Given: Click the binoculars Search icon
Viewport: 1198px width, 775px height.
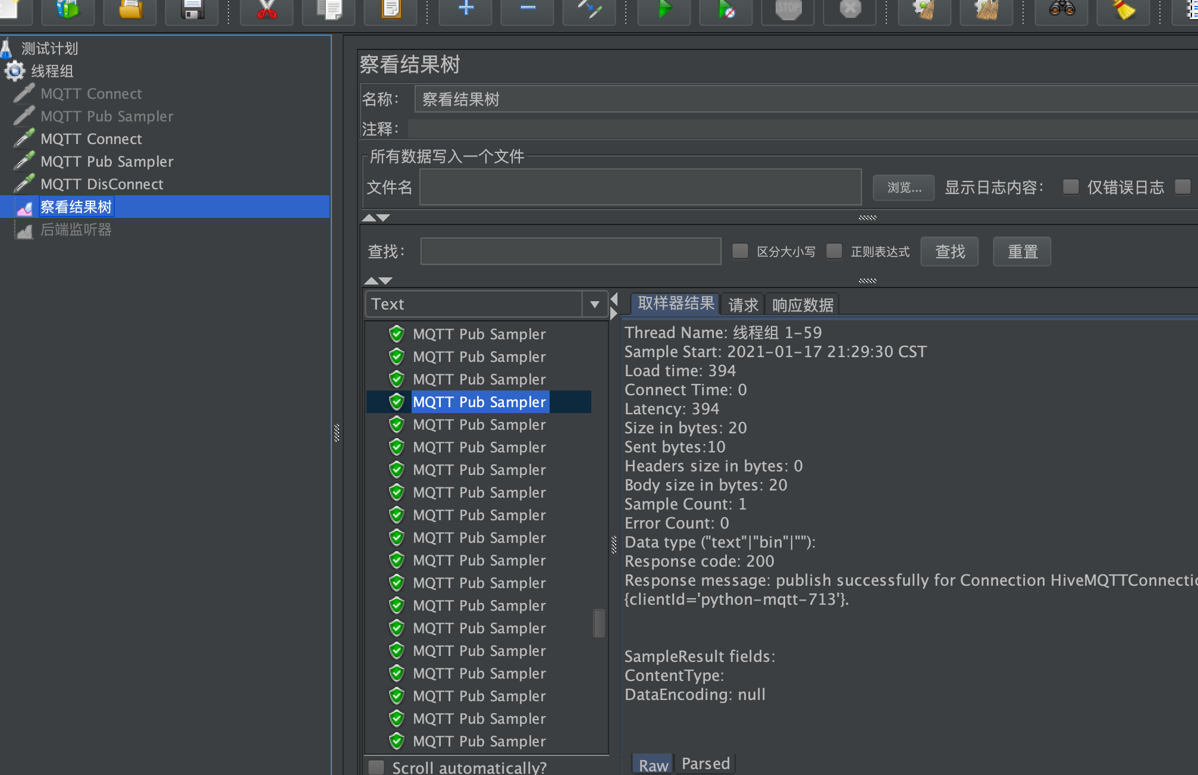Looking at the screenshot, I should [x=1061, y=11].
